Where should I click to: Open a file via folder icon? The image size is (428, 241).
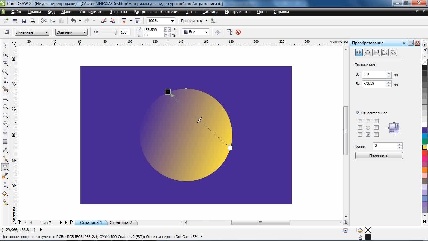[x=15, y=21]
